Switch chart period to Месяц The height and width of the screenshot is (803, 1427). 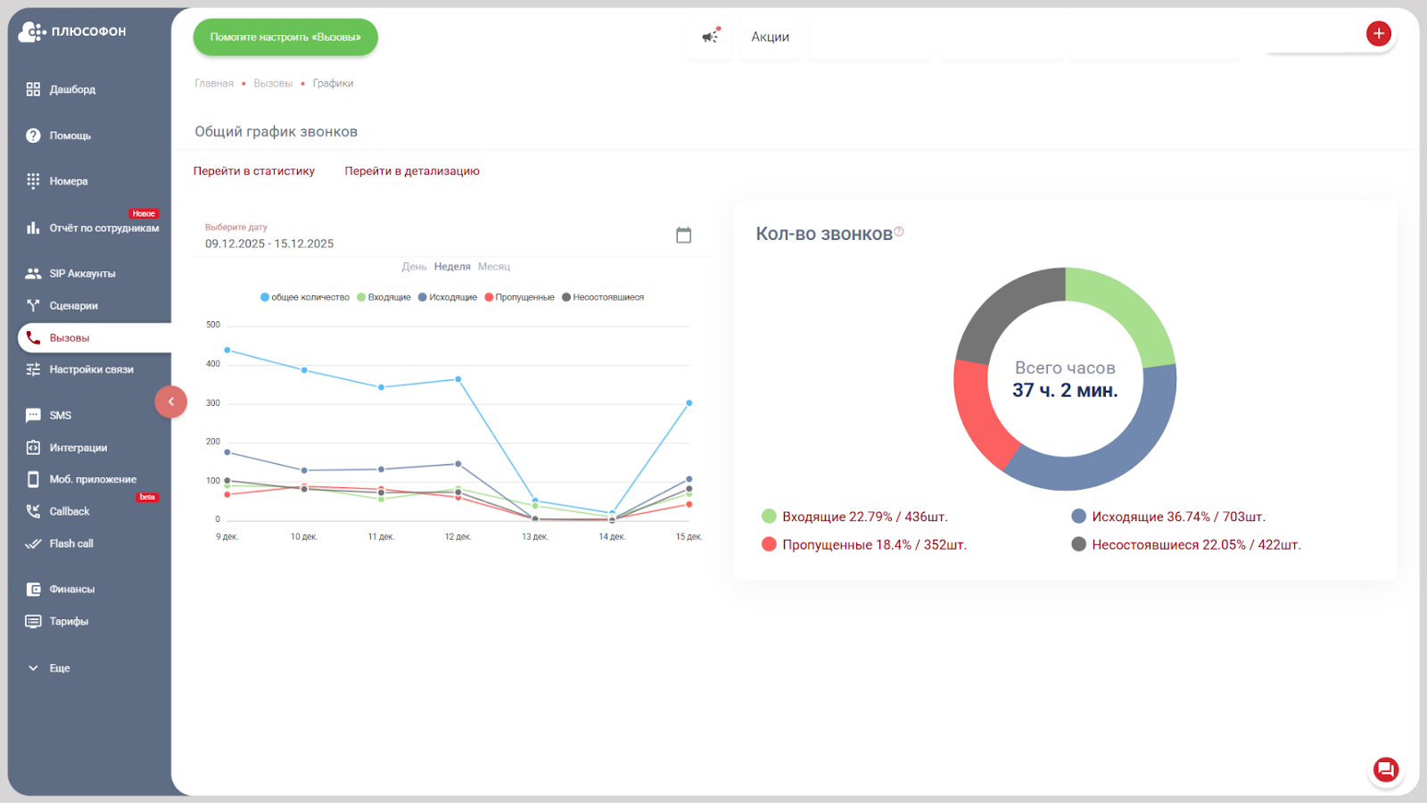493,267
